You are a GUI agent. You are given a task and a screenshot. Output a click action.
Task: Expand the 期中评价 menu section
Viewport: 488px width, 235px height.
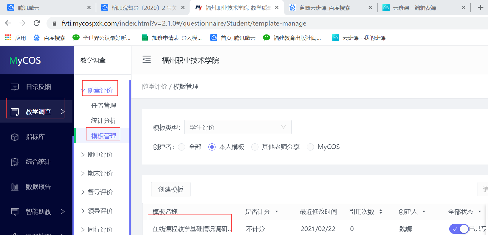pos(100,155)
